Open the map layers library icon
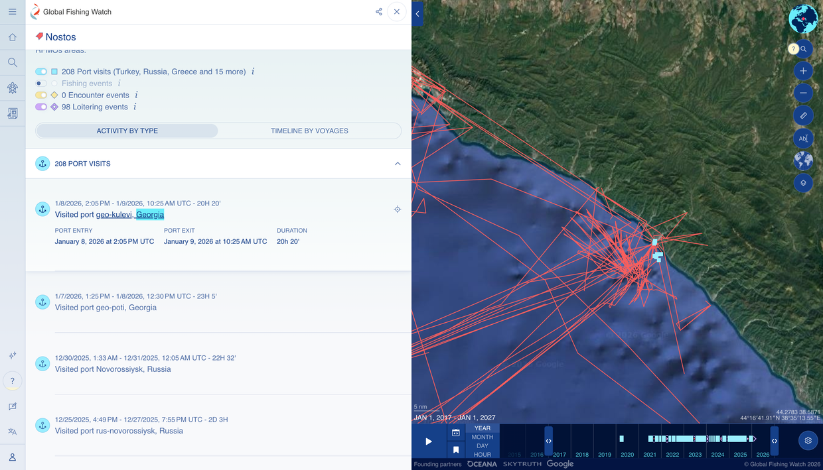This screenshot has height=470, width=823. tap(803, 183)
